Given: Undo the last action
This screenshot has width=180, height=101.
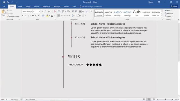Looking at the screenshot, I should click(8, 2).
